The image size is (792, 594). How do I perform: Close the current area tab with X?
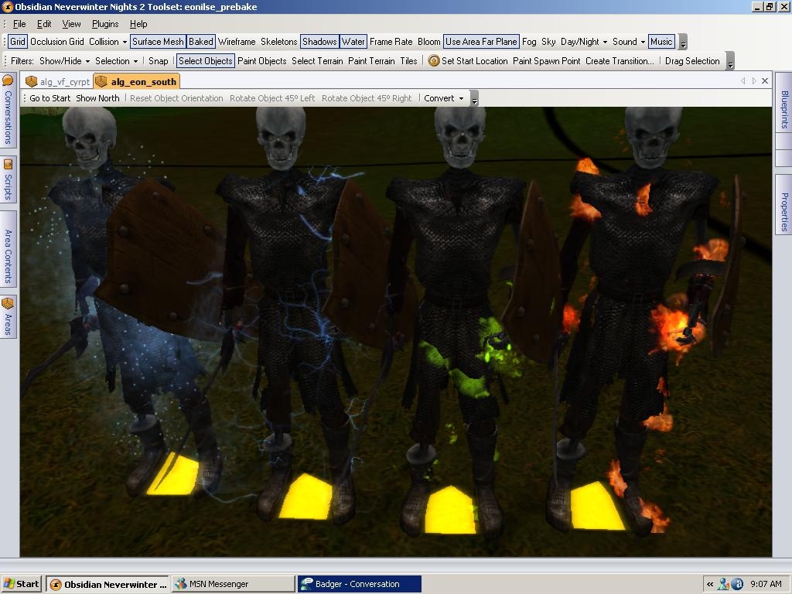click(765, 80)
